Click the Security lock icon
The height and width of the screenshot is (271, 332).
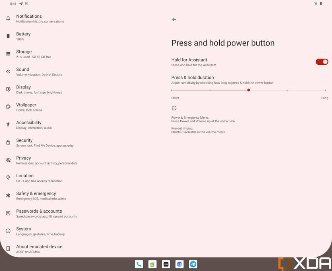[x=8, y=142]
